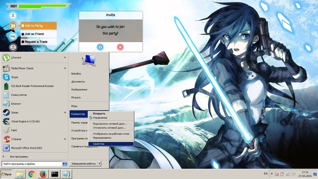
Task: Launch Steam from the Start menu
Action: click(6, 112)
